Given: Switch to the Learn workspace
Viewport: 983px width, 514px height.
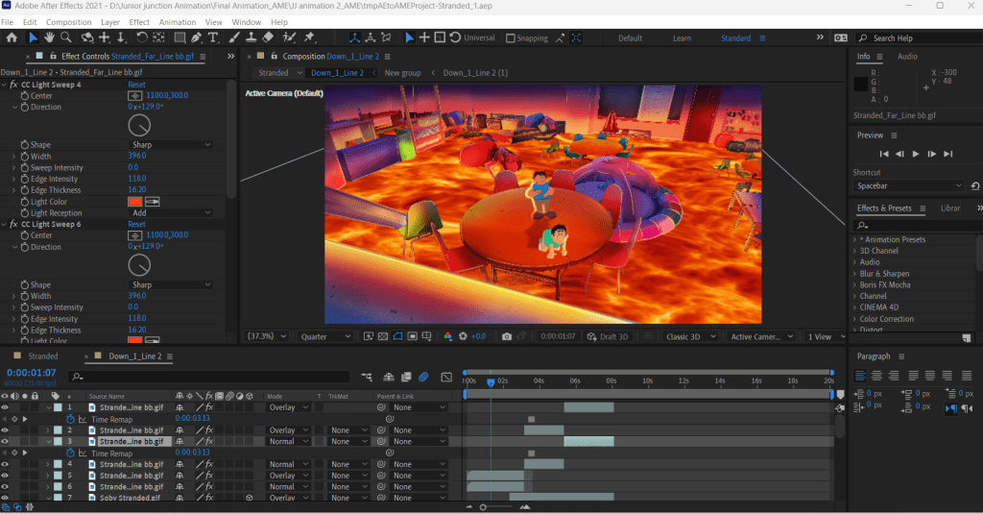Looking at the screenshot, I should pyautogui.click(x=682, y=38).
